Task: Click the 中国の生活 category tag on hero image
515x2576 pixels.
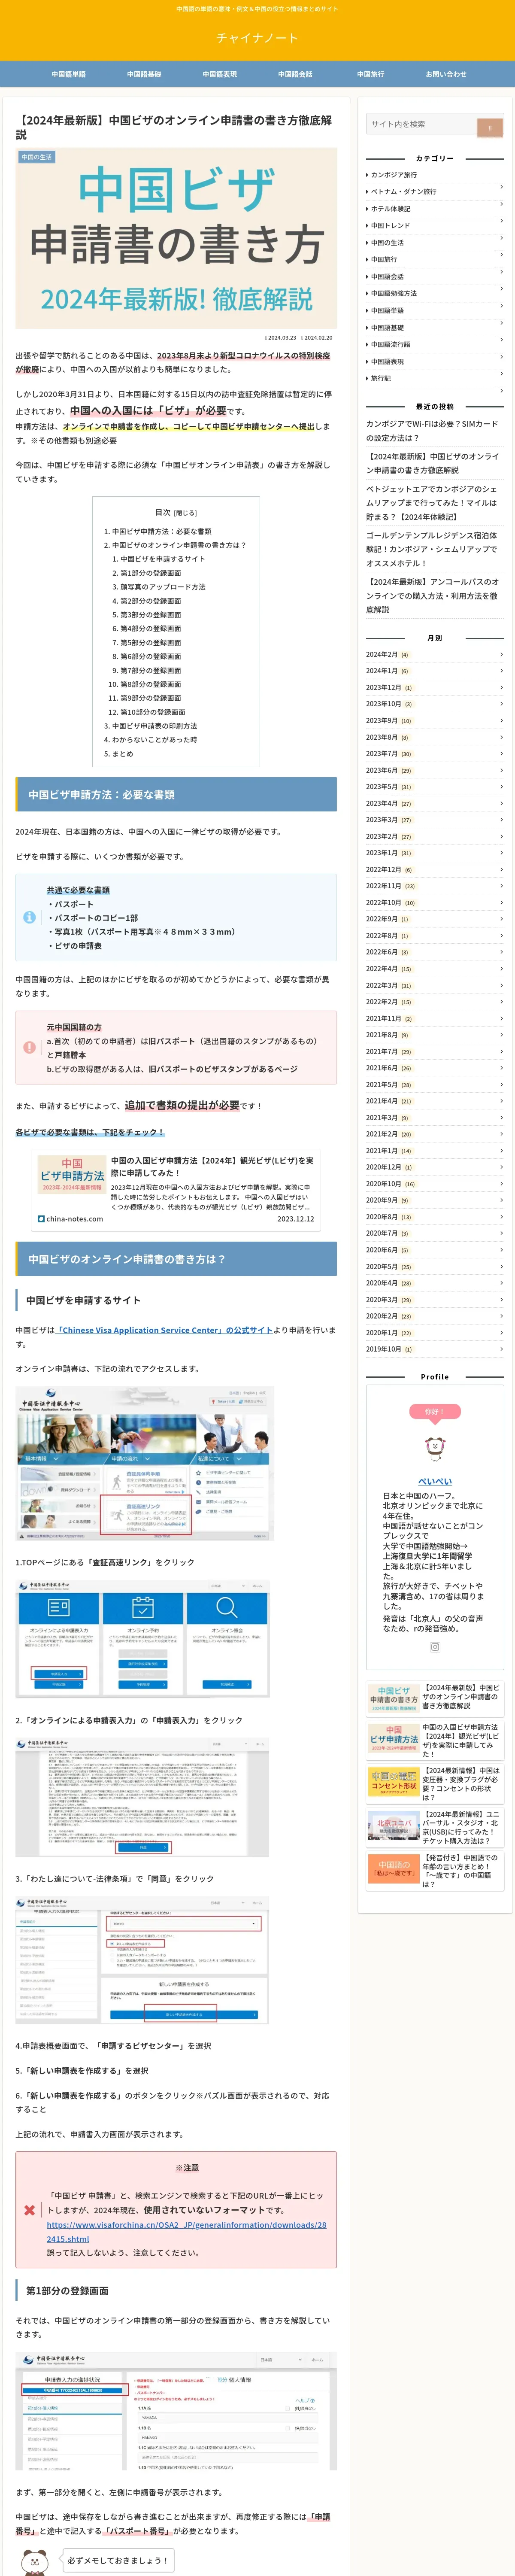Action: pyautogui.click(x=37, y=157)
